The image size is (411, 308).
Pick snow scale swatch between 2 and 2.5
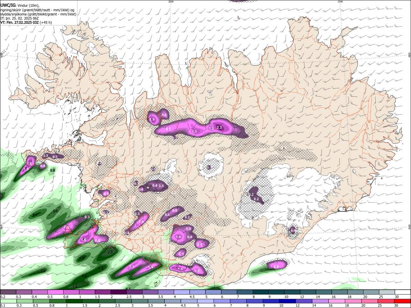(x=118, y=292)
